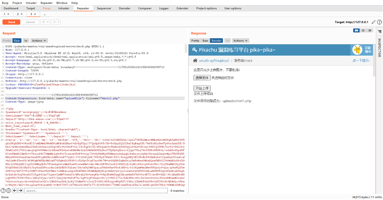383x200 pixels.
Task: Toggle request \n non-printable characters
Action: coord(26,41)
